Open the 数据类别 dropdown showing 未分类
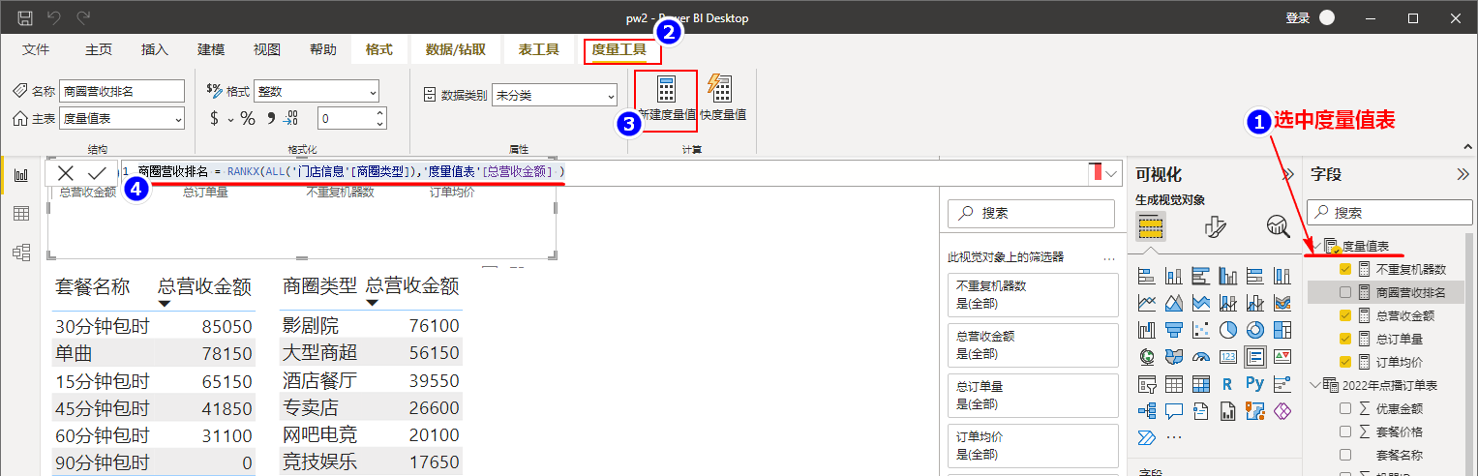 pyautogui.click(x=554, y=95)
